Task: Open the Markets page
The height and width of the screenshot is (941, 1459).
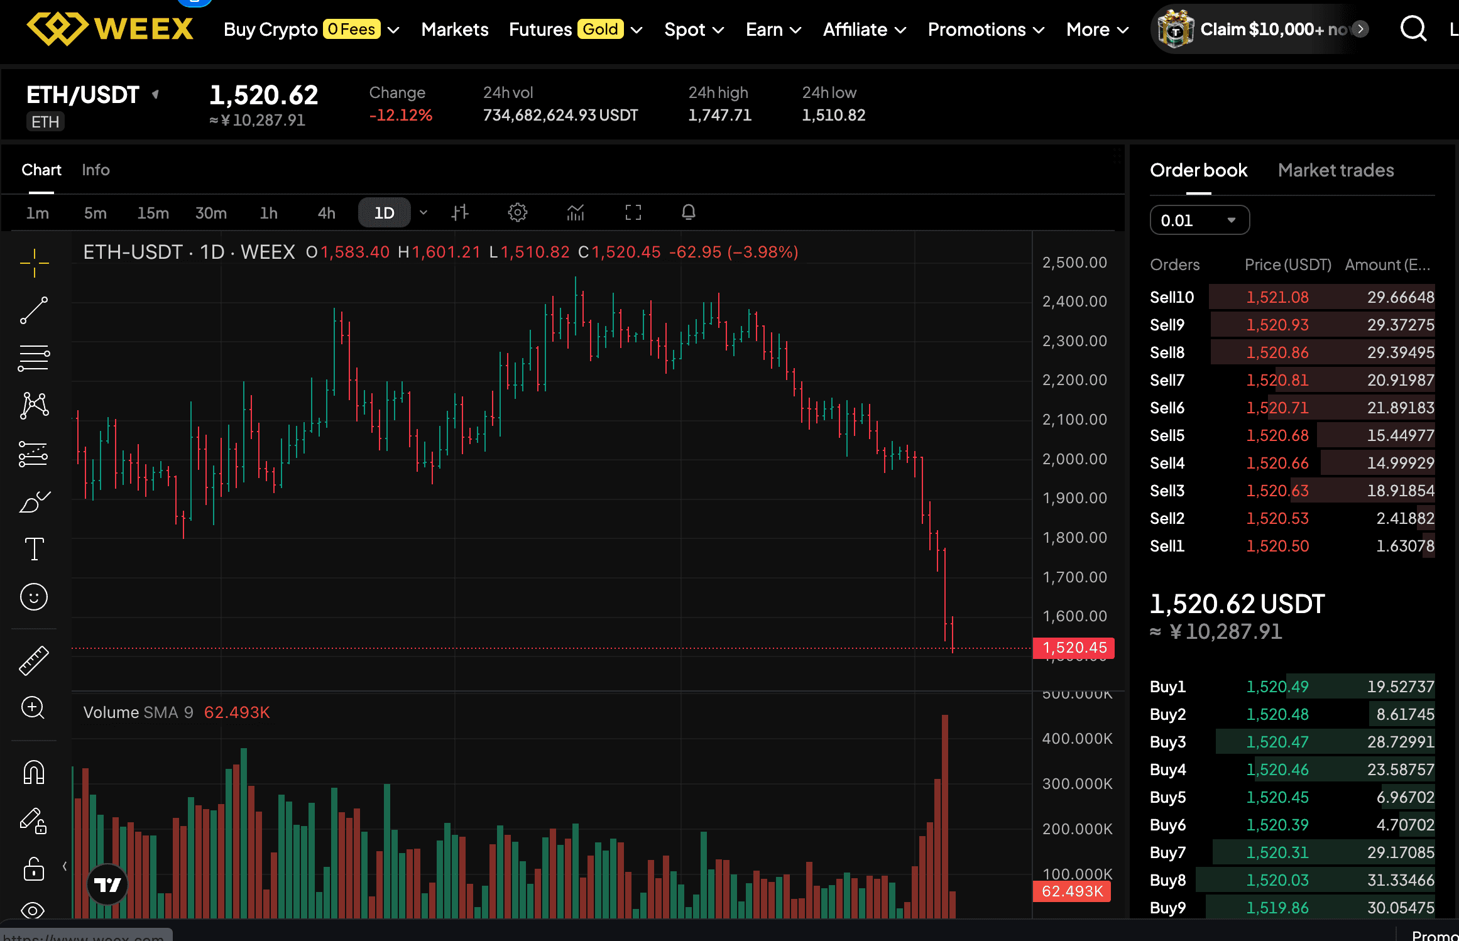Action: click(455, 30)
